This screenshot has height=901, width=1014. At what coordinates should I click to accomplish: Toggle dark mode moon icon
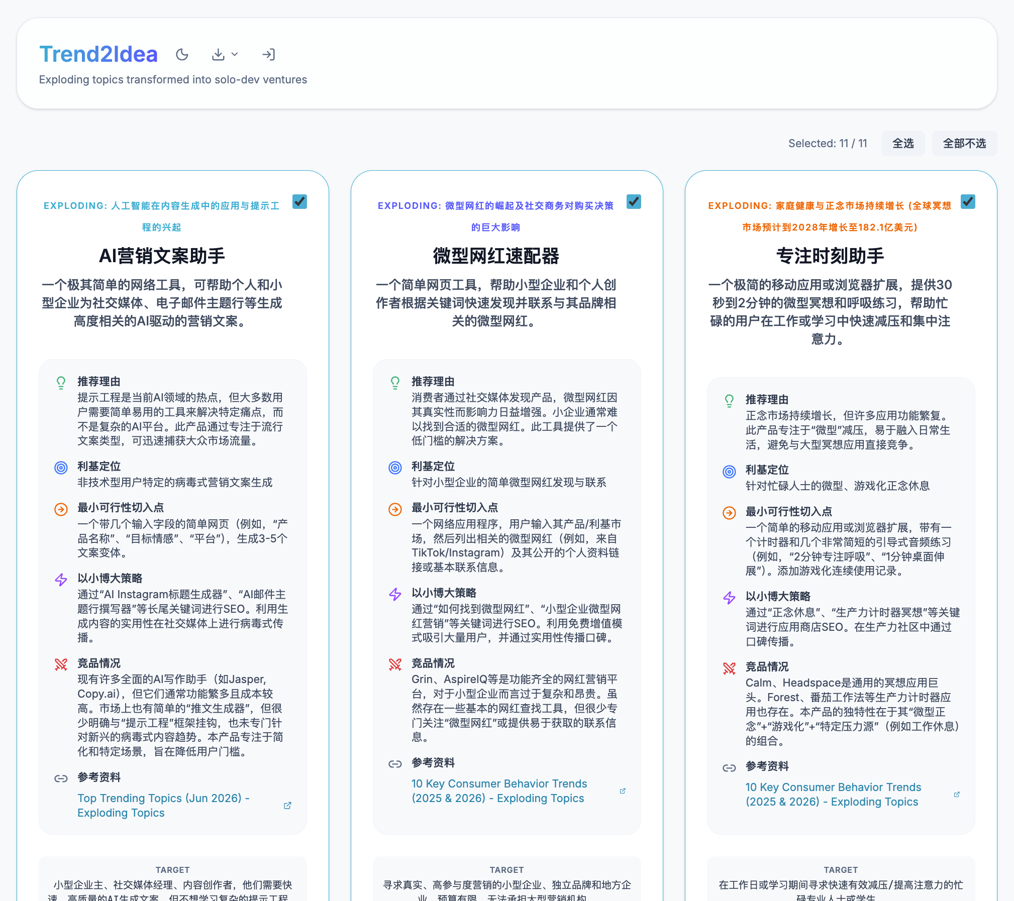click(182, 54)
